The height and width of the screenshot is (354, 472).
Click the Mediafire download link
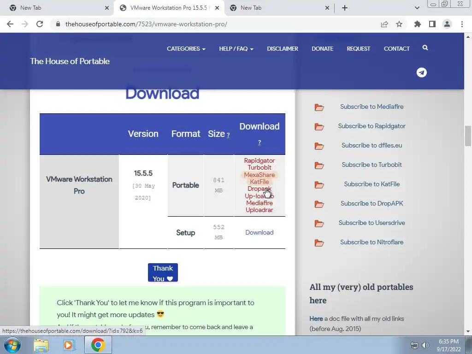tap(259, 203)
